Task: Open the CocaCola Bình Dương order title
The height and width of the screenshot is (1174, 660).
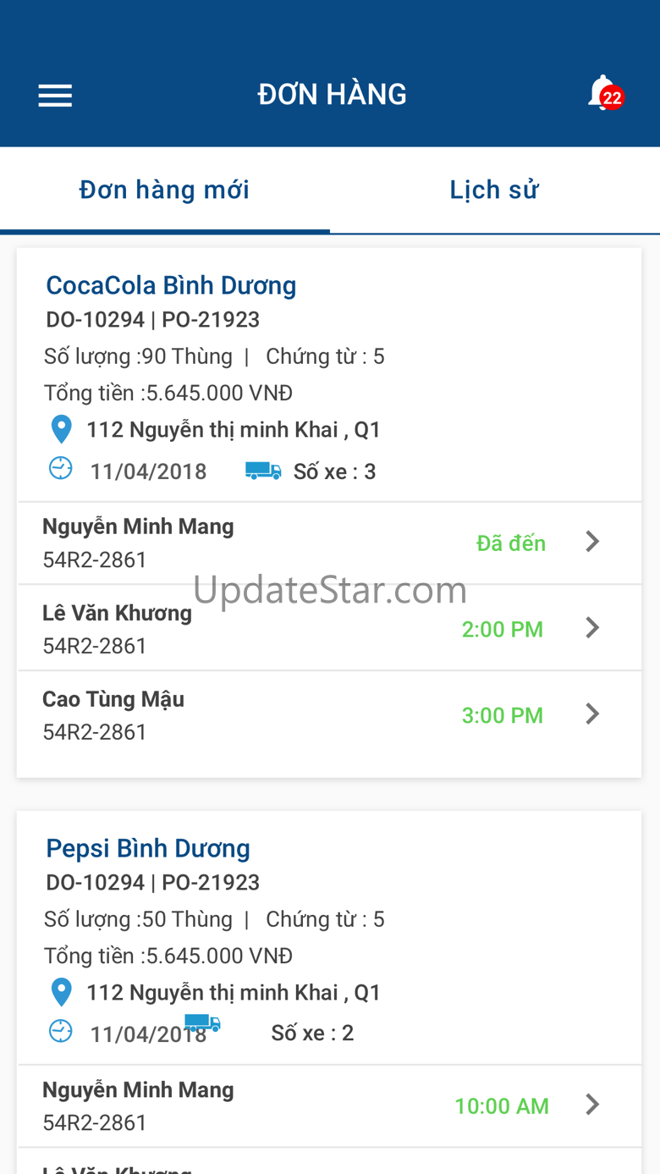Action: [x=171, y=285]
